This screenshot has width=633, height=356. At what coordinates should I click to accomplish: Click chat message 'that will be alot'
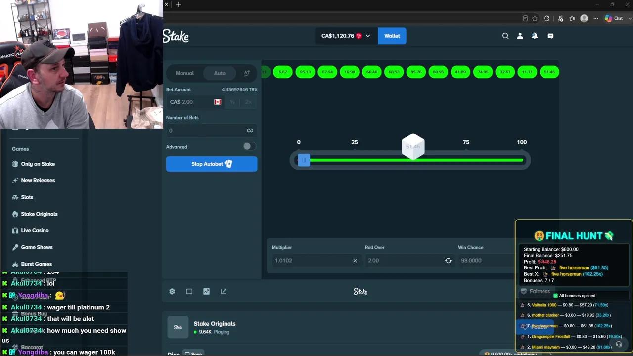click(x=70, y=319)
